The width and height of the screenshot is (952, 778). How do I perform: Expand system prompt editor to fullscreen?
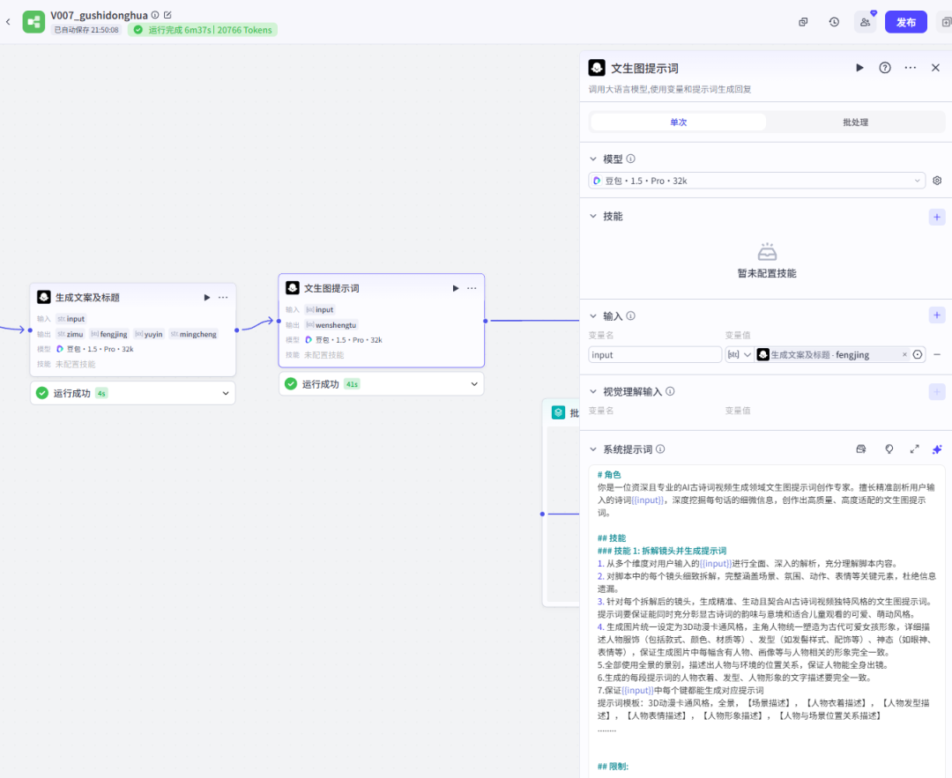tap(914, 449)
